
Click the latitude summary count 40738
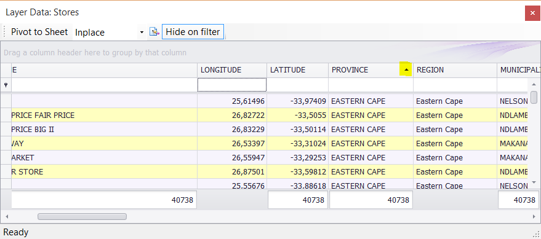(299, 200)
